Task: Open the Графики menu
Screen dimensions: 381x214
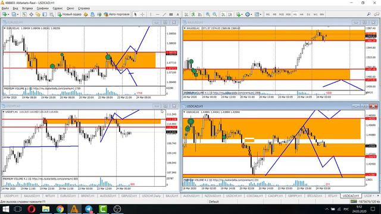Action: pos(42,8)
